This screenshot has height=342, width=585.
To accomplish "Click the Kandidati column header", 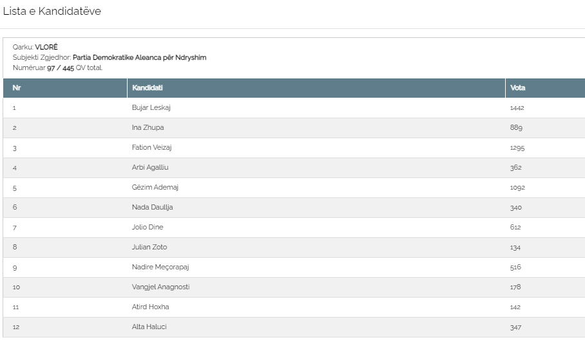I will click(316, 88).
